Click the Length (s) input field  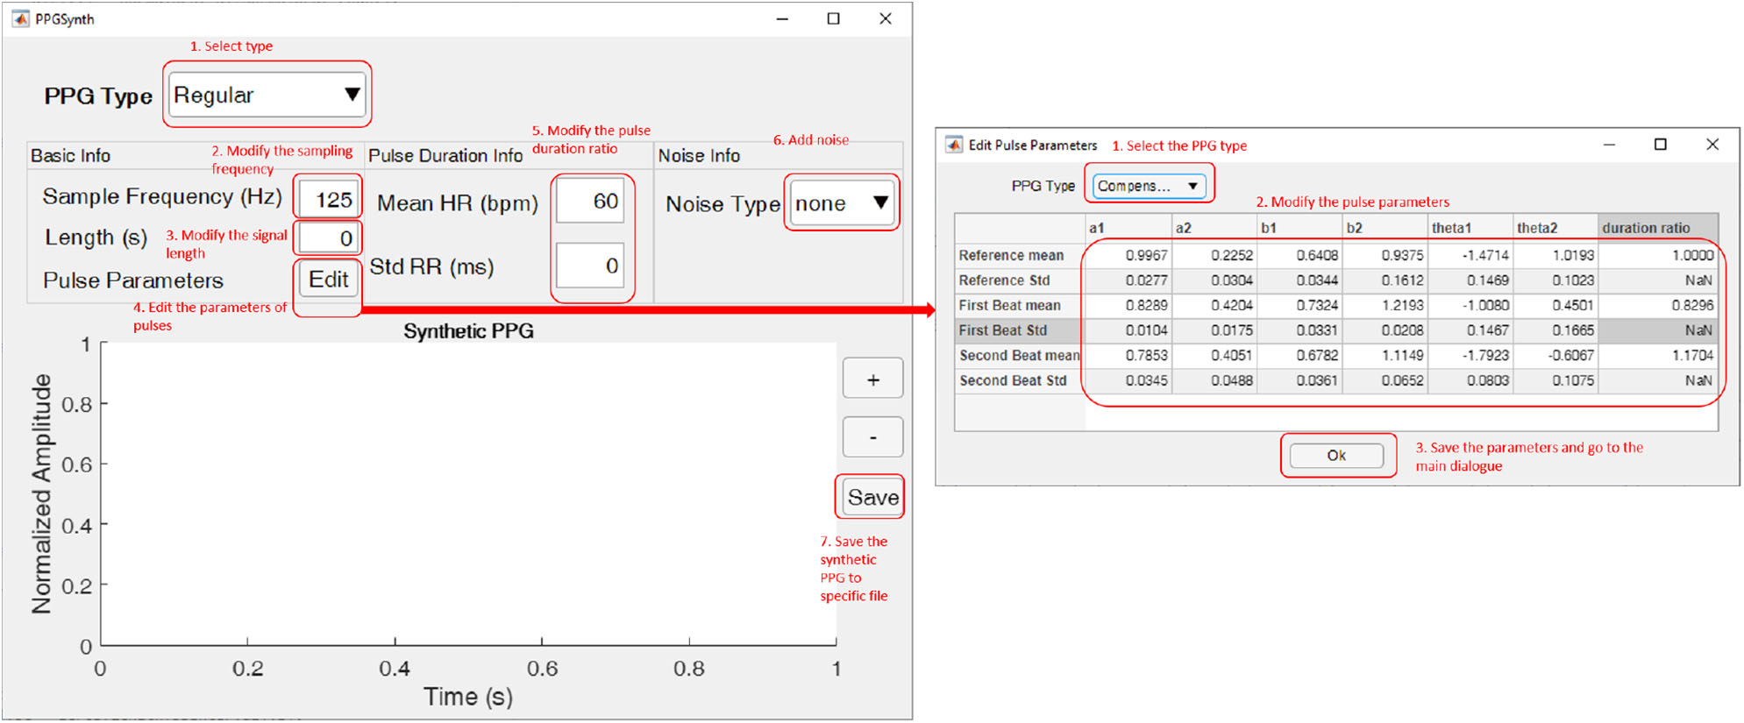click(x=329, y=237)
